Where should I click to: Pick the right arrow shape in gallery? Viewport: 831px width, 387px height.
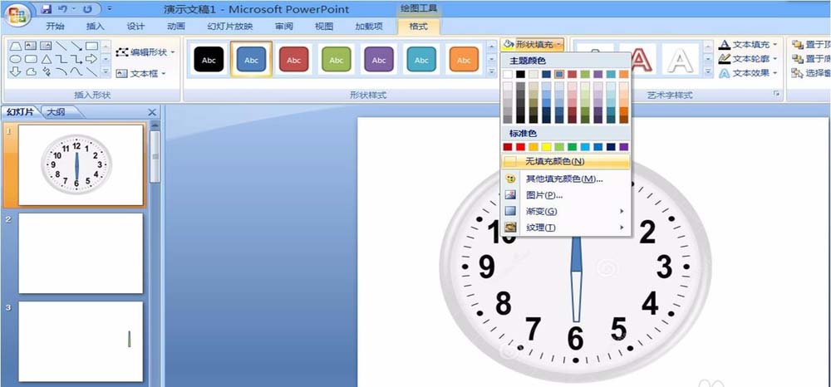[91, 59]
